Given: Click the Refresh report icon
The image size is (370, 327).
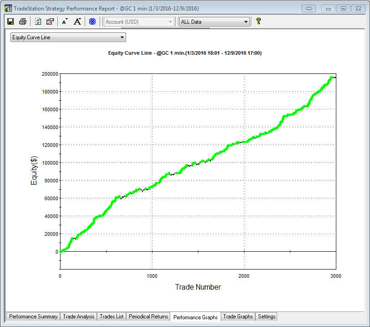Looking at the screenshot, I should [38, 21].
